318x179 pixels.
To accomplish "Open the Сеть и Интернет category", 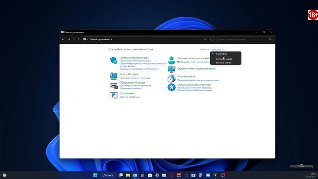I will [x=129, y=74].
